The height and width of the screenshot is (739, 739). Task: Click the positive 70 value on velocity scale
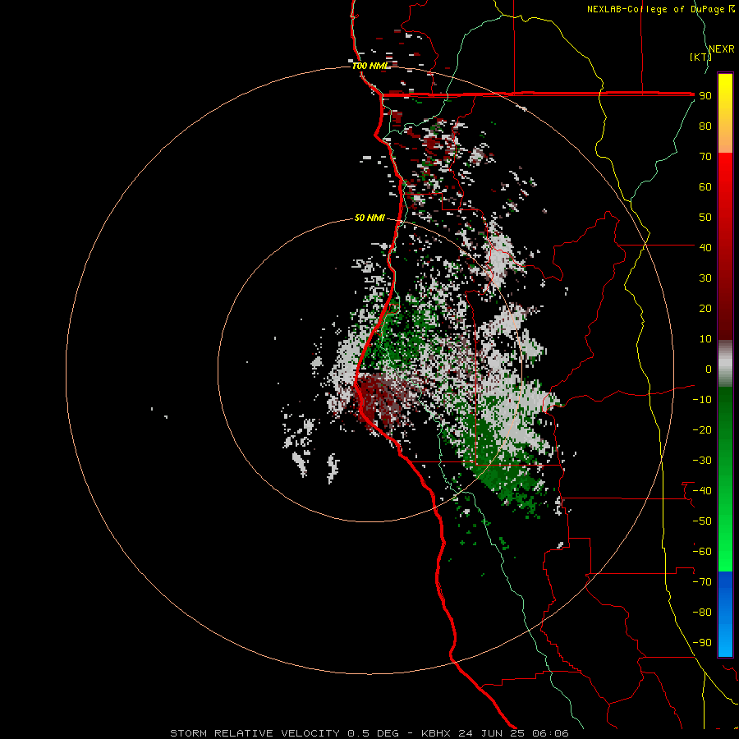pos(705,157)
